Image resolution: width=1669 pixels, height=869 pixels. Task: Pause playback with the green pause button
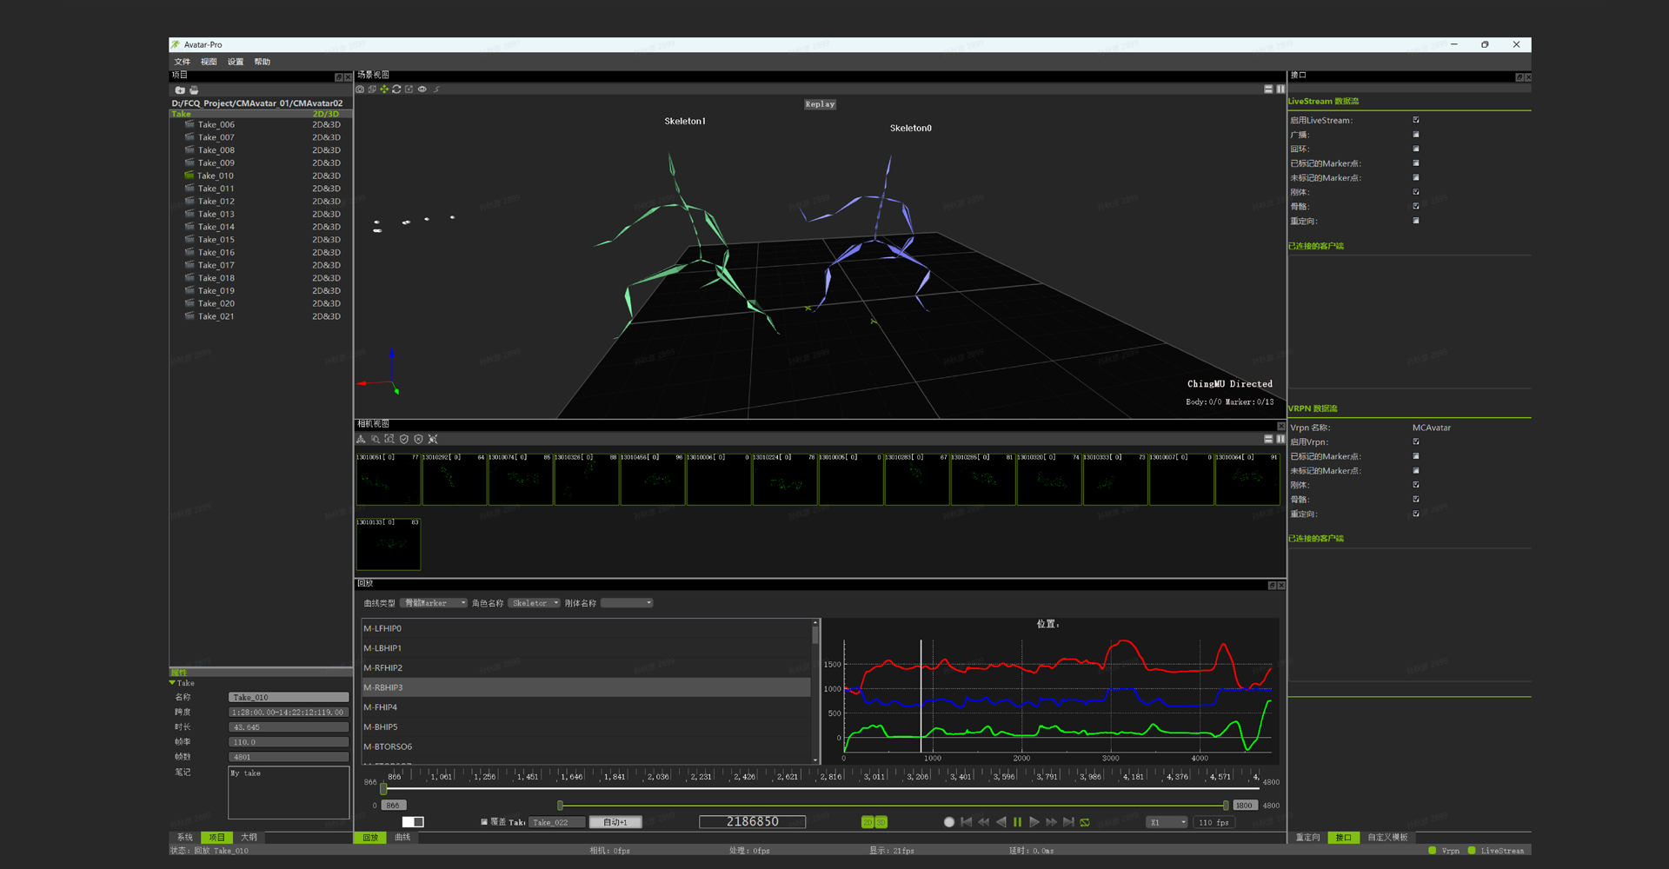(x=1017, y=822)
